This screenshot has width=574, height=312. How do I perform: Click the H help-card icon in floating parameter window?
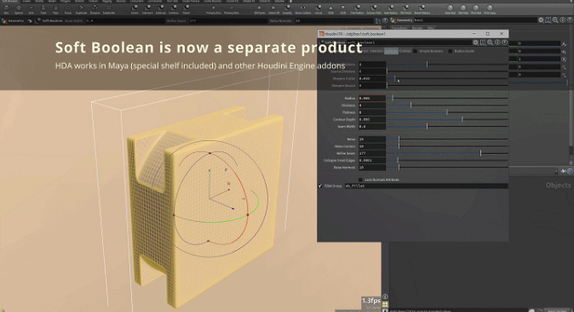coord(483,43)
